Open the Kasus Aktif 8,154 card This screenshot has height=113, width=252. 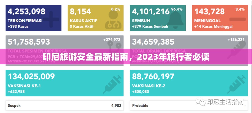point(96,18)
